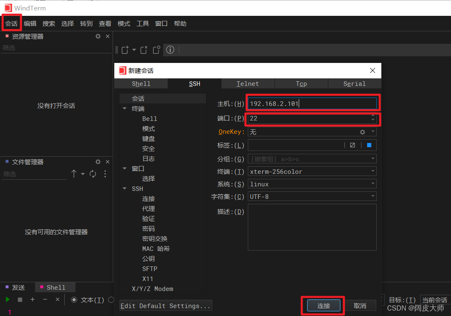Switch to the 发送 bottom tab
The image size is (451, 316).
(x=18, y=288)
